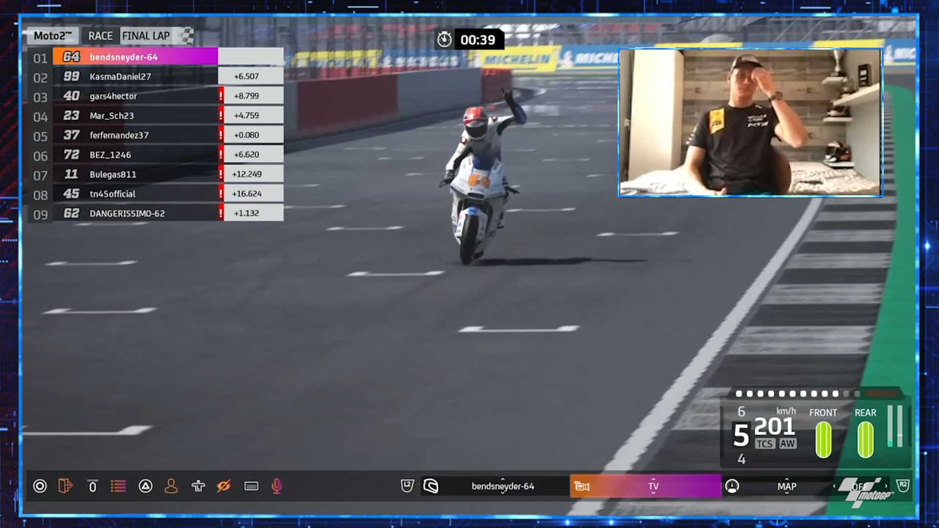Viewport: 939px width, 528px height.
Task: Toggle the crossed-out eye HUD visibility
Action: (x=224, y=486)
